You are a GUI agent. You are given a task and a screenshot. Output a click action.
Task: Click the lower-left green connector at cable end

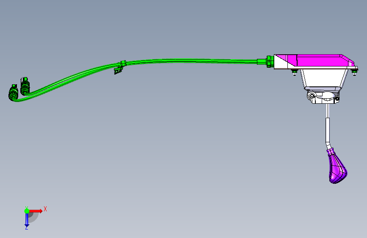14,92
